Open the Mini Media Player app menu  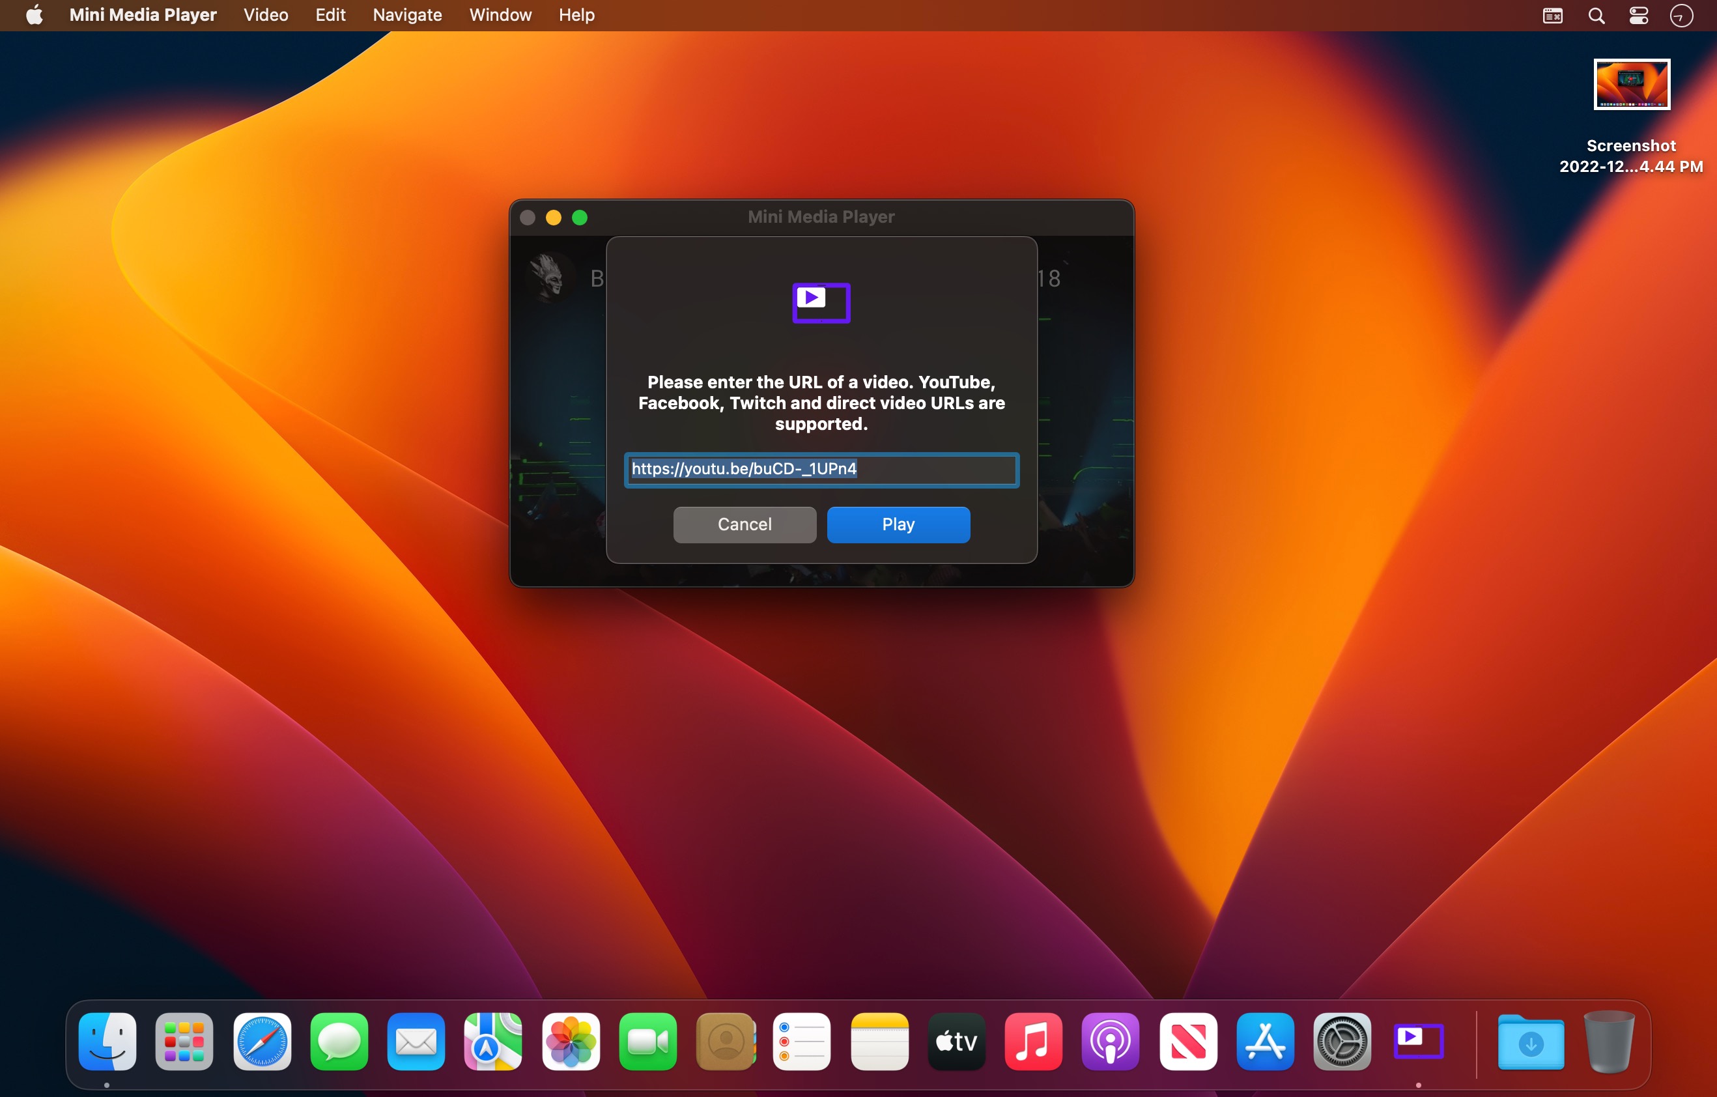(x=143, y=15)
